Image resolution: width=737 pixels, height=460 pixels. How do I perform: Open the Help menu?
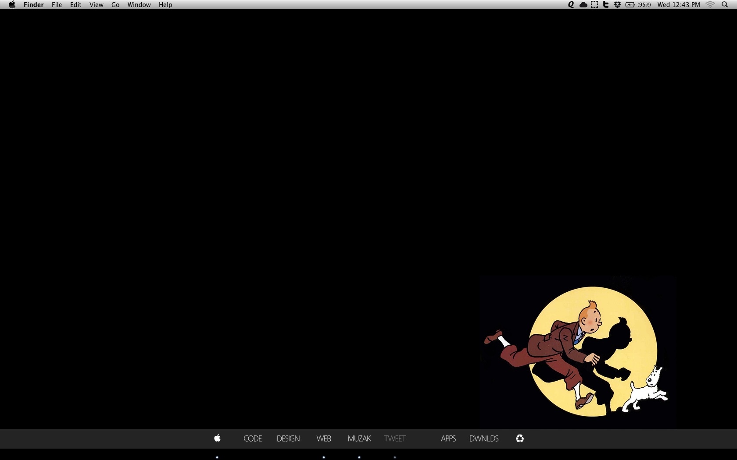165,5
